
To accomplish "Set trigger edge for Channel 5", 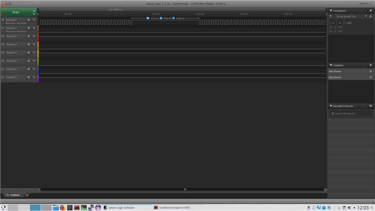I will click(34, 61).
